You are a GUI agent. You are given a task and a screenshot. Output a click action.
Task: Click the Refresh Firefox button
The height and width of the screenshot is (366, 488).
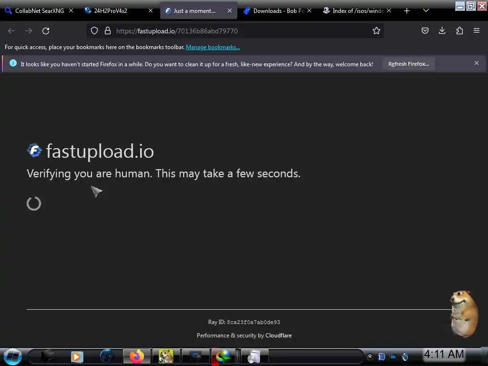pyautogui.click(x=408, y=64)
